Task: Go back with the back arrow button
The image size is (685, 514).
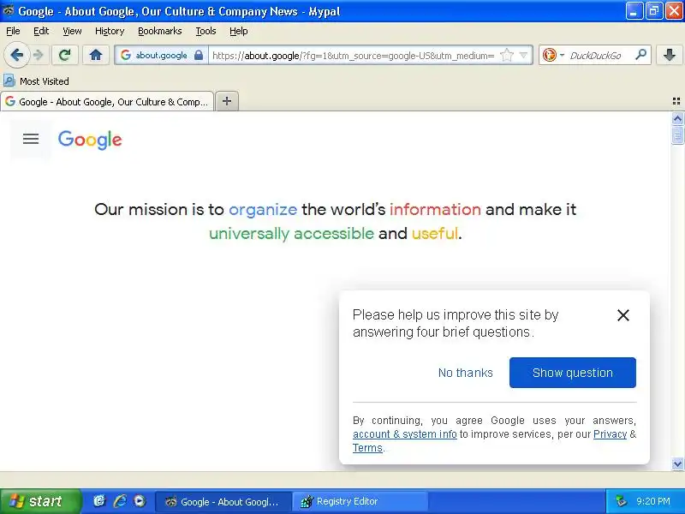Action: click(x=16, y=55)
